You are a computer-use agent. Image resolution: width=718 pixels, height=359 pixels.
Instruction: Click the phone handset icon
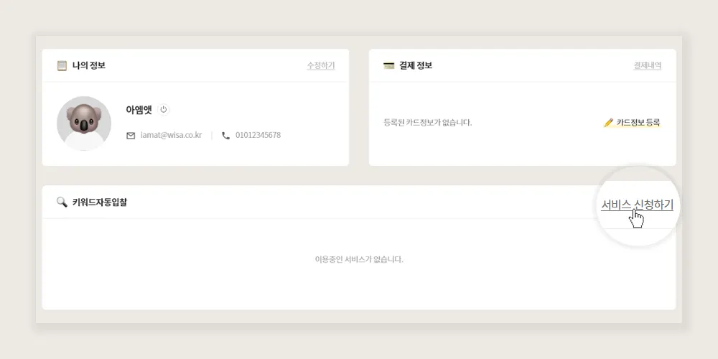[x=225, y=136]
